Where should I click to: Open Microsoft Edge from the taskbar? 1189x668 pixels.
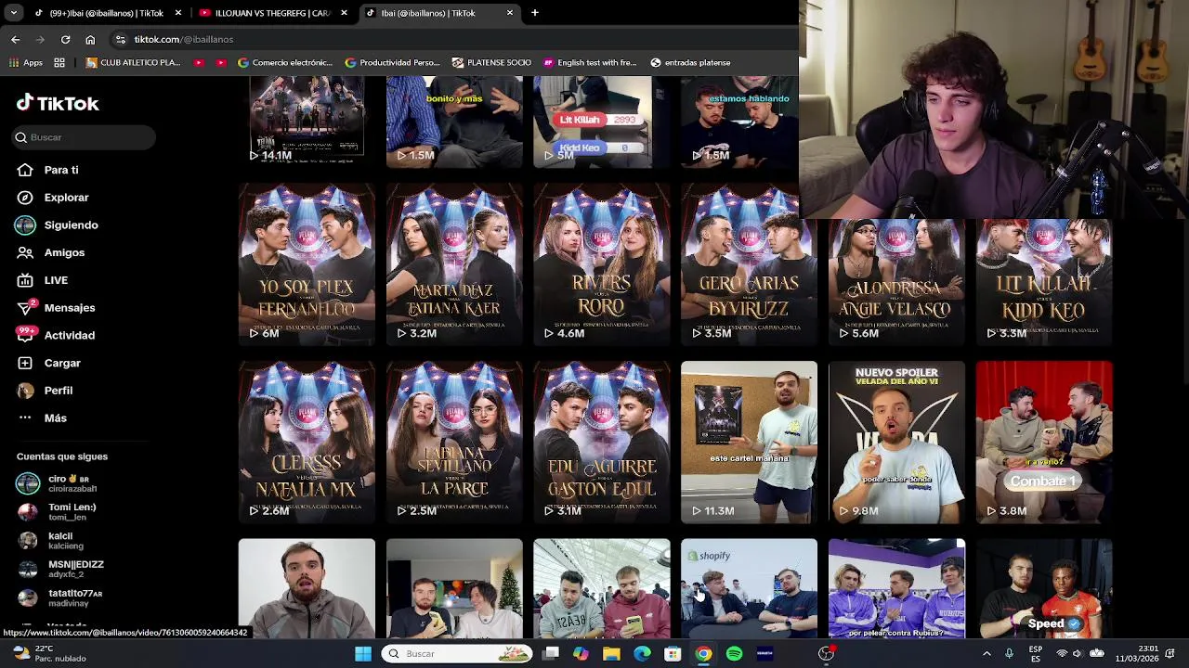642,654
